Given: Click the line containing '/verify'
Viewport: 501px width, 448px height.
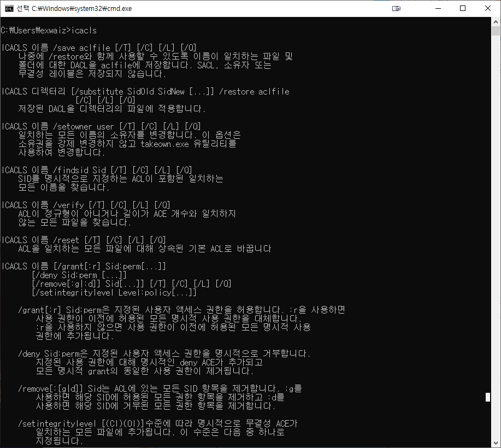Looking at the screenshot, I should 86,205.
